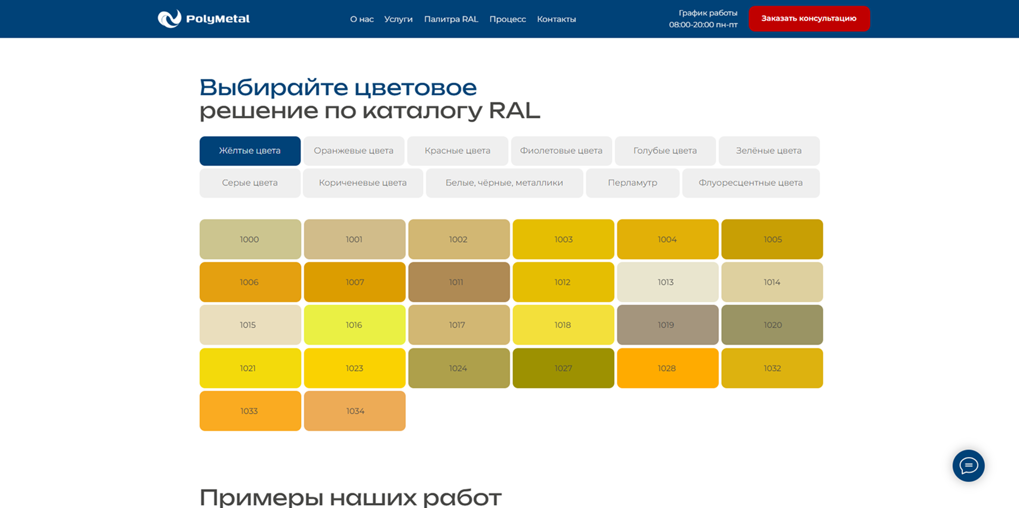Go to Палитра RAL section
1019x508 pixels.
coord(451,19)
